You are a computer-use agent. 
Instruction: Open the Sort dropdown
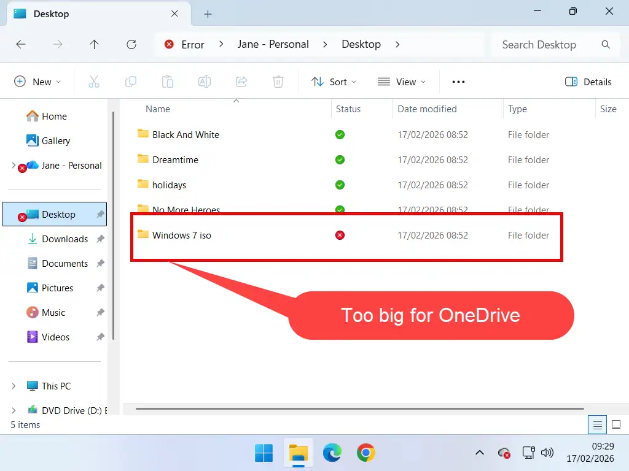coord(334,81)
